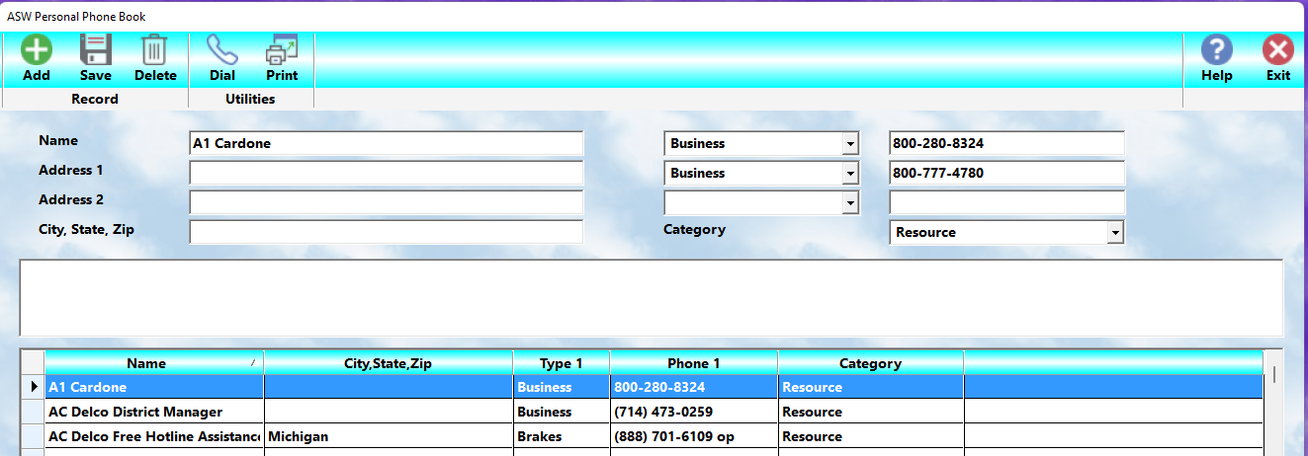The image size is (1308, 456).
Task: Sort by Phone 1 column header
Action: [x=694, y=363]
